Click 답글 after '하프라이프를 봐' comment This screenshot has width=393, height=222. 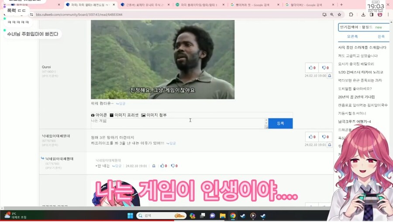tap(171, 143)
